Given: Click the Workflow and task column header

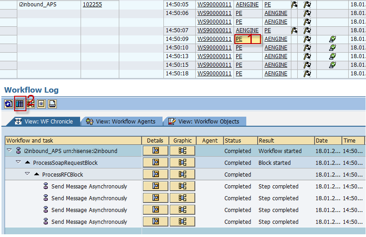Looking at the screenshot, I should tap(73, 141).
